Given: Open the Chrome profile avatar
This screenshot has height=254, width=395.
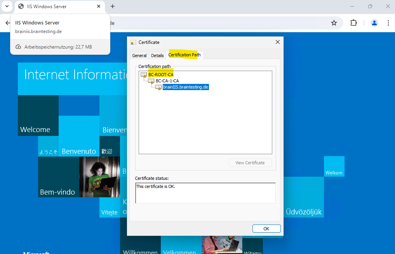Looking at the screenshot, I should tap(374, 23).
